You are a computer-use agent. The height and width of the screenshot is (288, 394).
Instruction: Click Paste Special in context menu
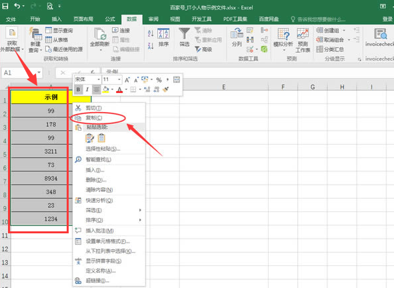[109, 149]
